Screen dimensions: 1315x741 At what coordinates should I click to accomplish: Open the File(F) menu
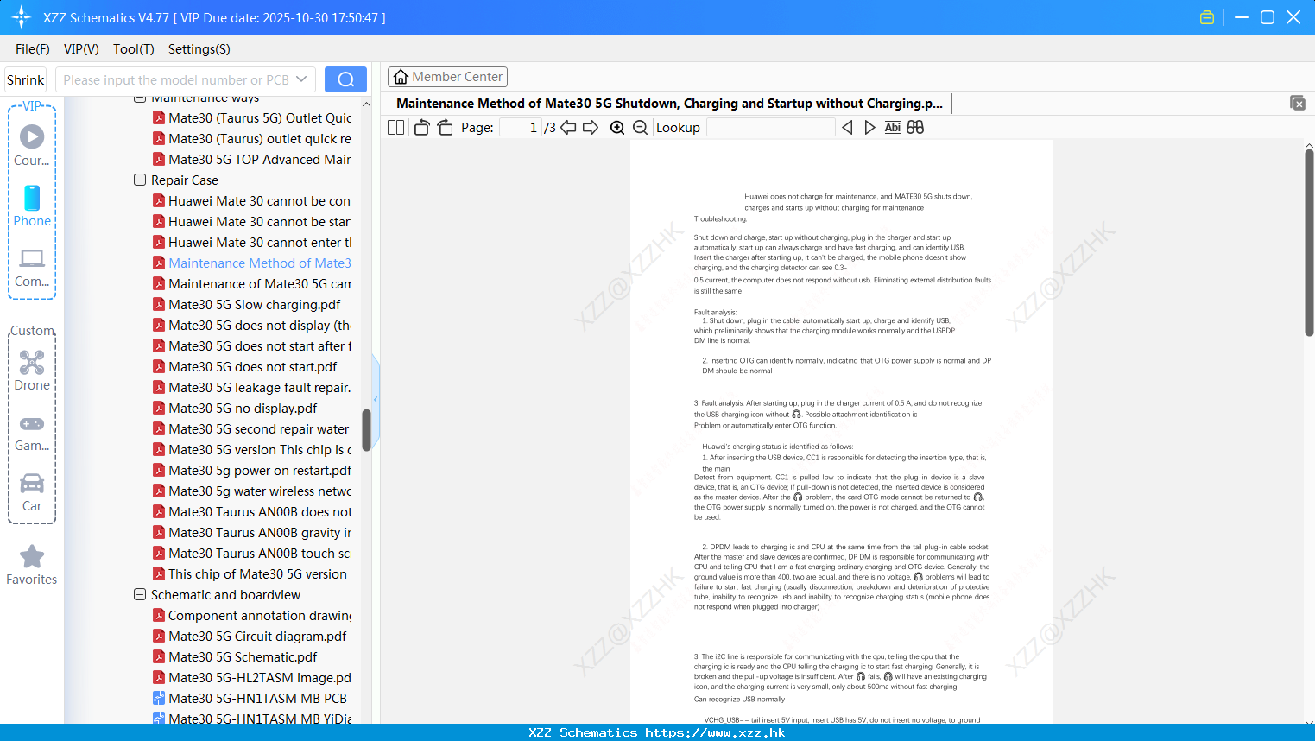(x=33, y=49)
